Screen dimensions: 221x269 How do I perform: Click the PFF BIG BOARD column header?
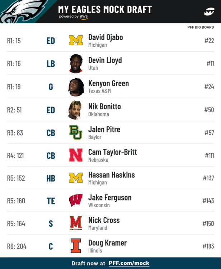click(201, 27)
